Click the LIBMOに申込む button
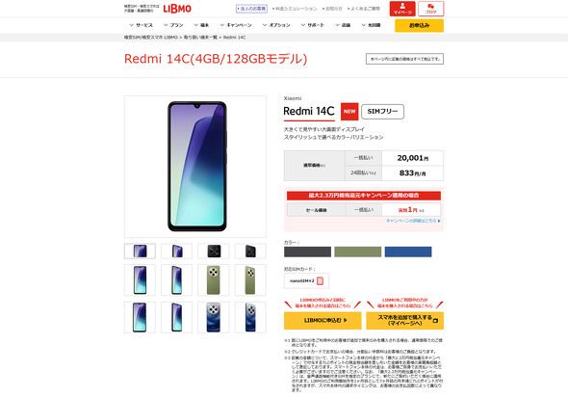Screen dimensions: 568x398 point(323,321)
